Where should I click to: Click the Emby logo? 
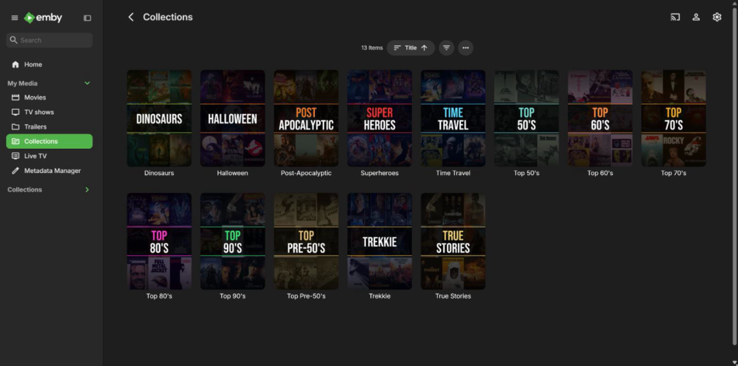[x=43, y=18]
